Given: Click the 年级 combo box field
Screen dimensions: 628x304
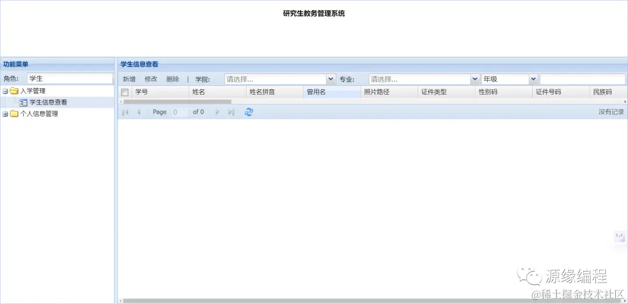Looking at the screenshot, I should click(x=505, y=79).
